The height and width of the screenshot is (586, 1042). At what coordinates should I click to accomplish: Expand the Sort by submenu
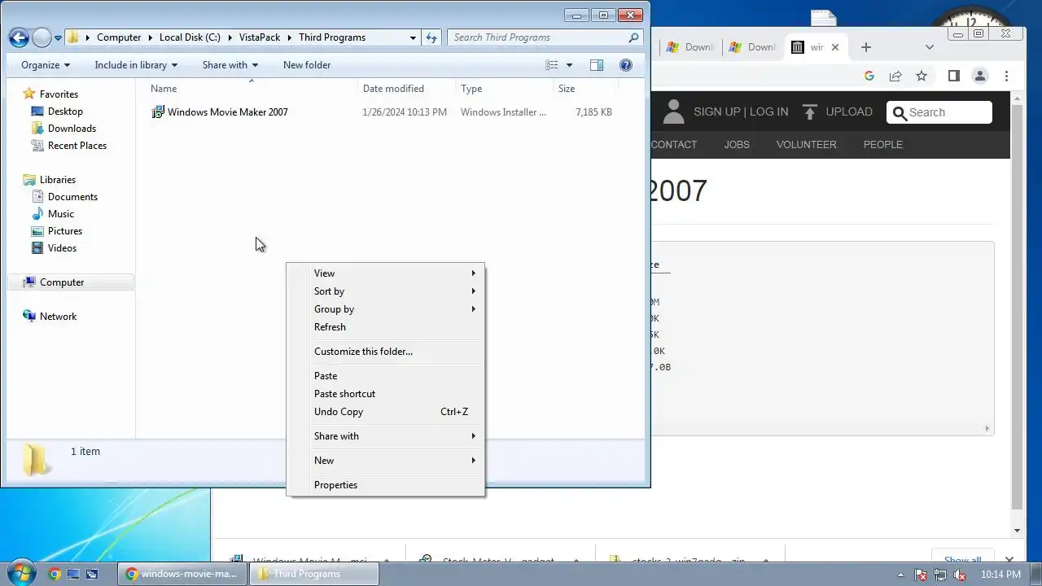(386, 291)
